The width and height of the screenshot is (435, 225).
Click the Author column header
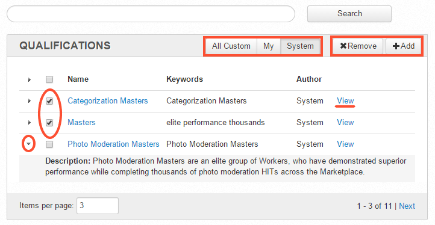[308, 79]
